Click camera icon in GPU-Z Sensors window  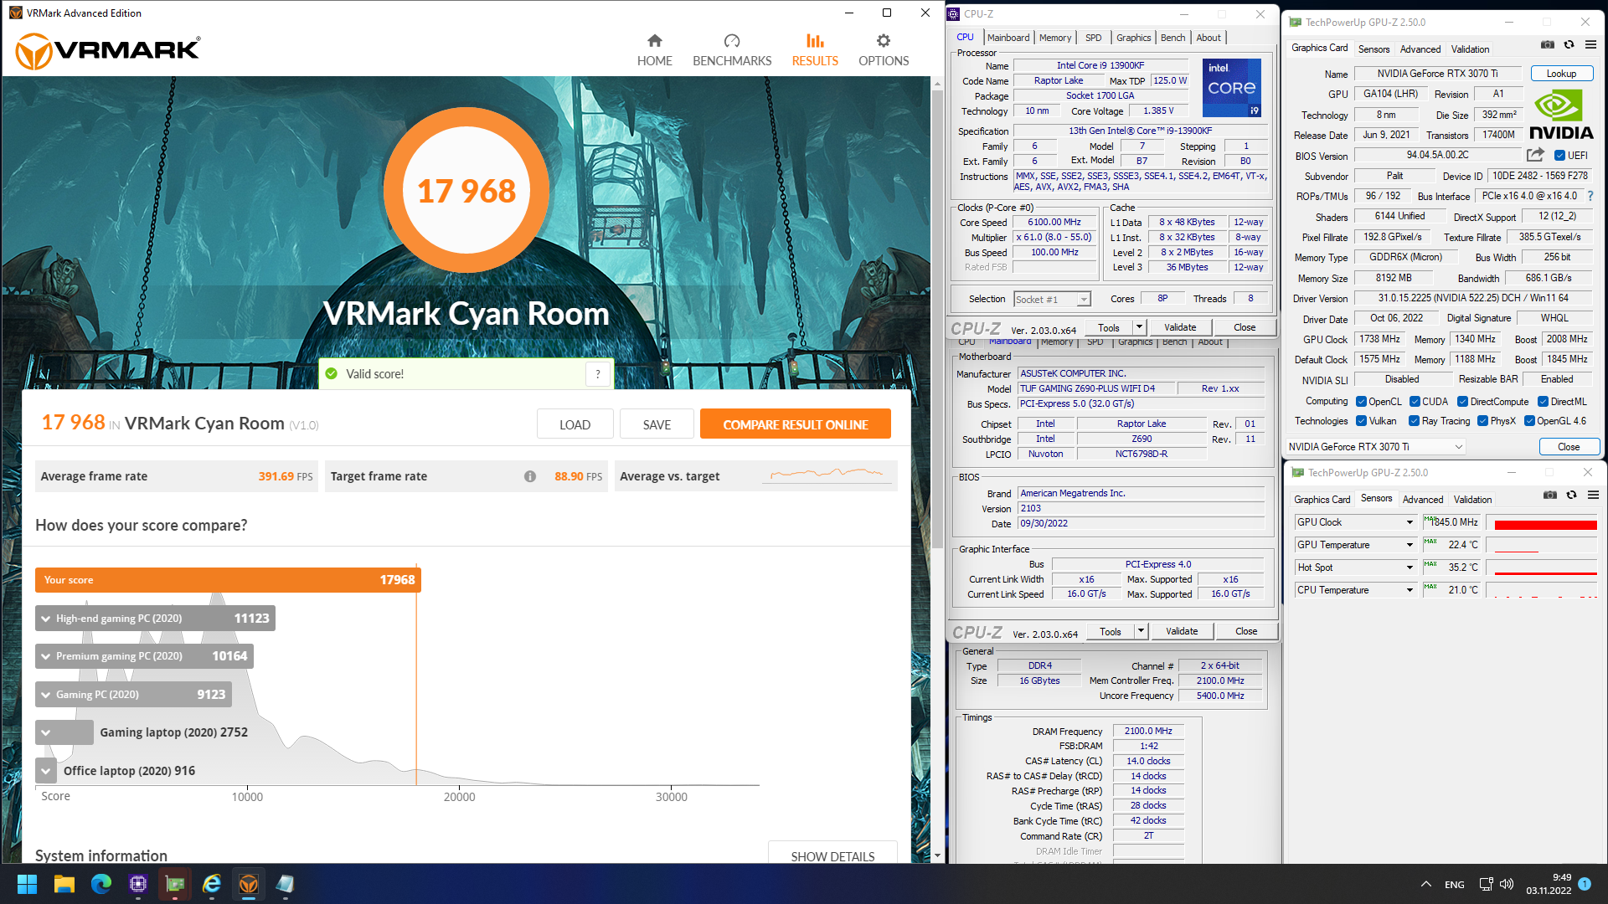1550,496
